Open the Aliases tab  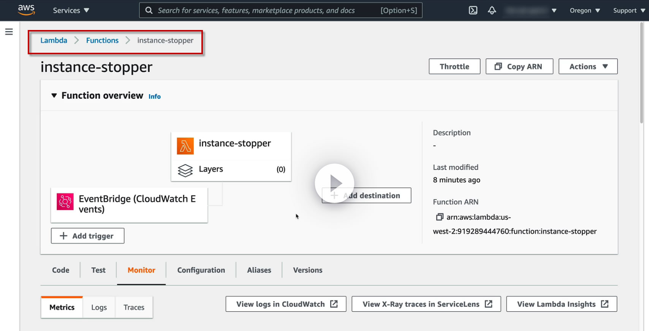click(259, 270)
